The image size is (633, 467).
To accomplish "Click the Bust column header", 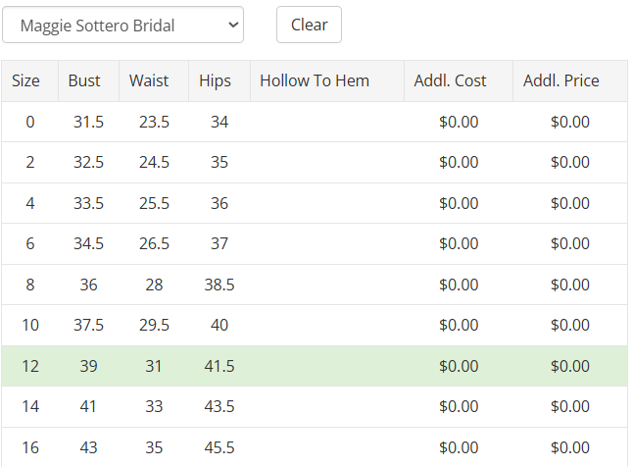I will (x=84, y=80).
